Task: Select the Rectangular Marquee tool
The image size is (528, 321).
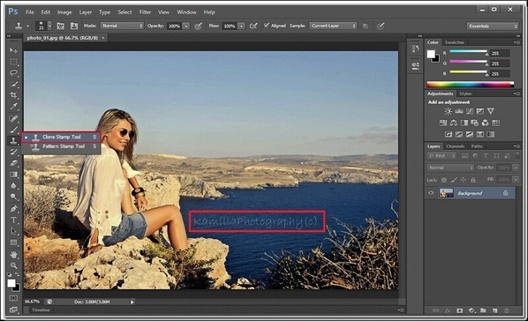Action: 14,61
